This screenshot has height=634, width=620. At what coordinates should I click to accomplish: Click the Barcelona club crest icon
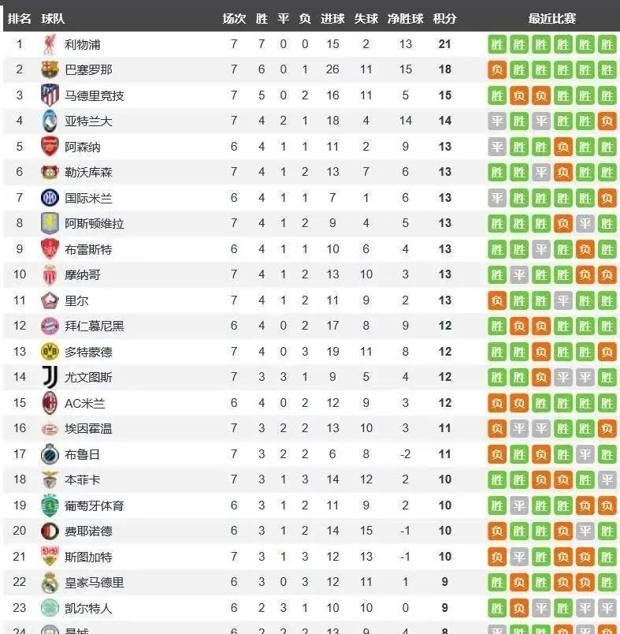tap(50, 69)
